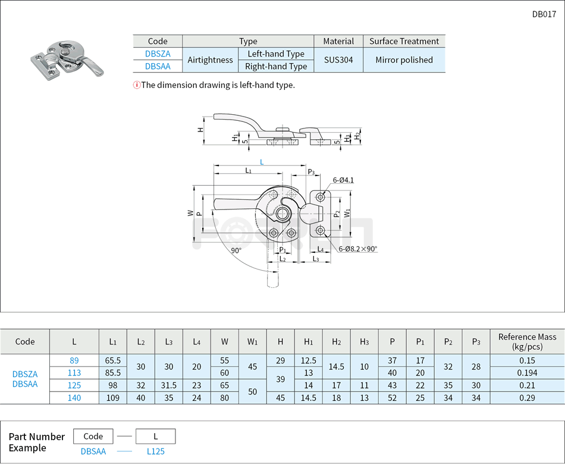Click the Code header cell
Screen dimensions: 565x467
coord(156,41)
